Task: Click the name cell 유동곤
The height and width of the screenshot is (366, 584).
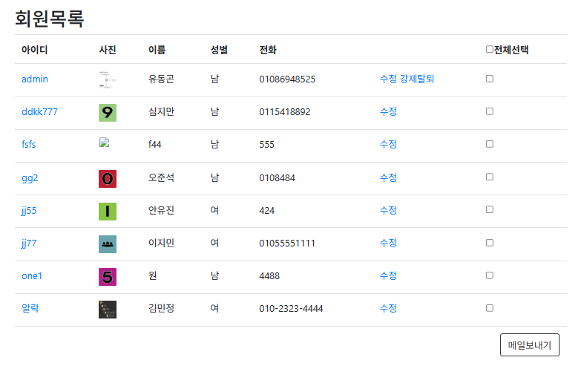Action: pyautogui.click(x=161, y=79)
